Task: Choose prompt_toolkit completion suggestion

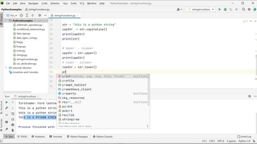Action: [103, 85]
